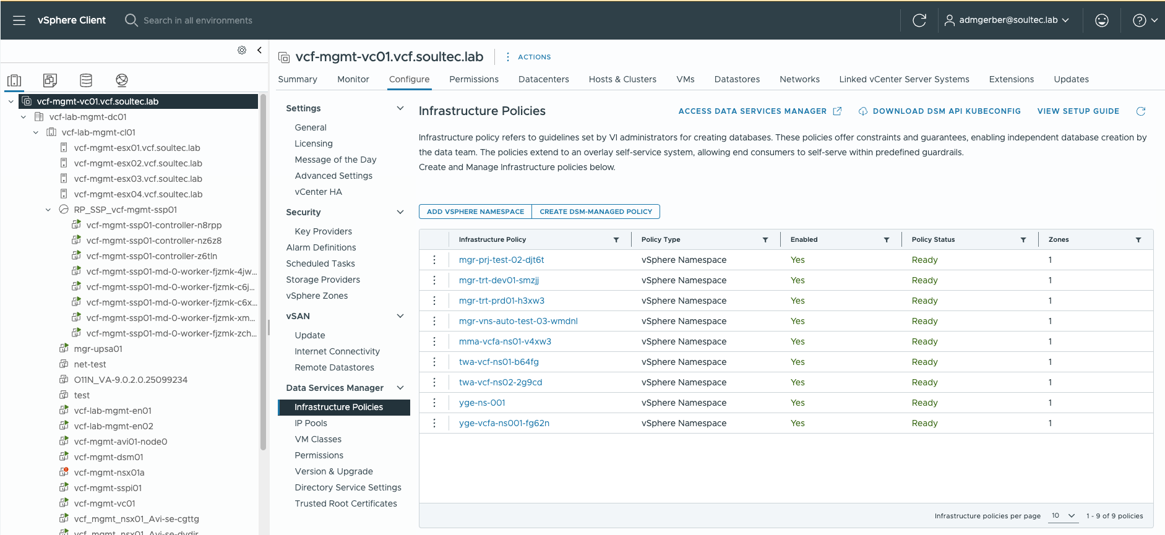Select VM Classes in the configure menu
This screenshot has width=1165, height=535.
318,439
